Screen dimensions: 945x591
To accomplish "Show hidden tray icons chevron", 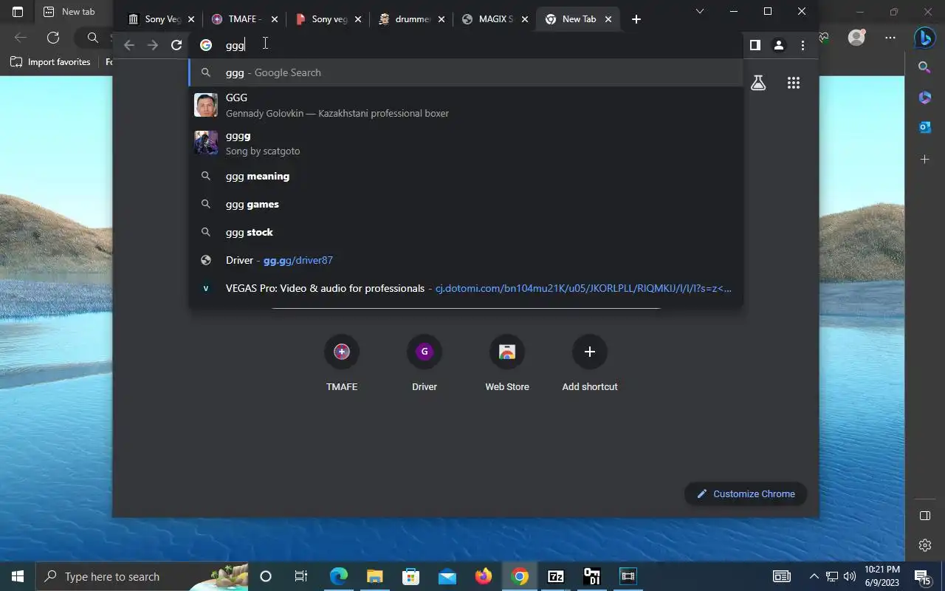I will 814,576.
